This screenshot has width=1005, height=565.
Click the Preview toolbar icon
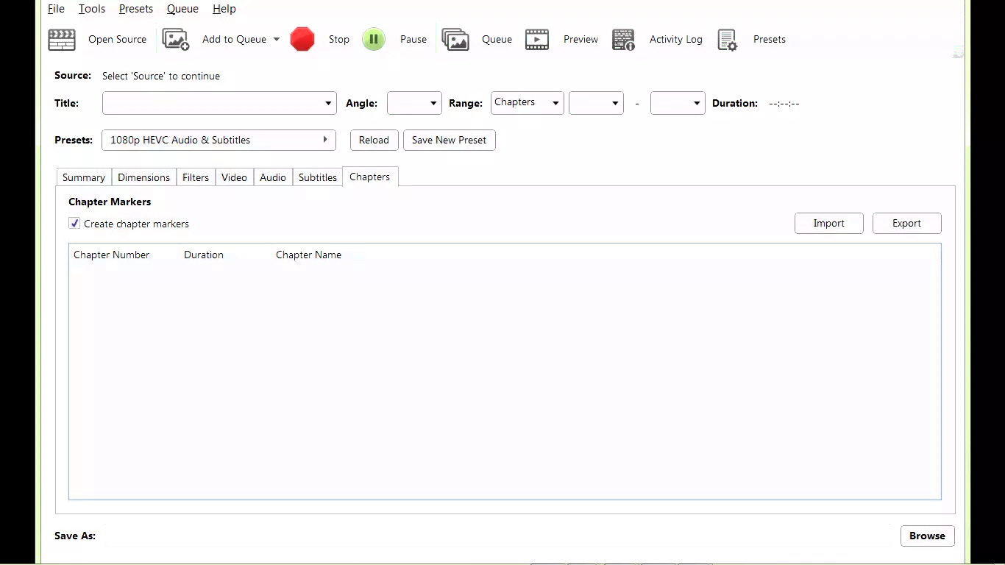click(537, 39)
